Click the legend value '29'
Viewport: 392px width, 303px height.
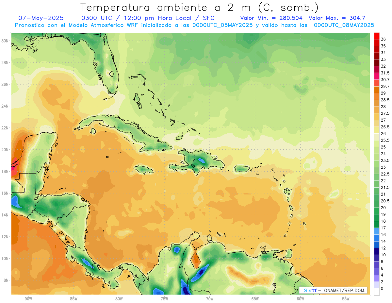[x=384, y=93]
